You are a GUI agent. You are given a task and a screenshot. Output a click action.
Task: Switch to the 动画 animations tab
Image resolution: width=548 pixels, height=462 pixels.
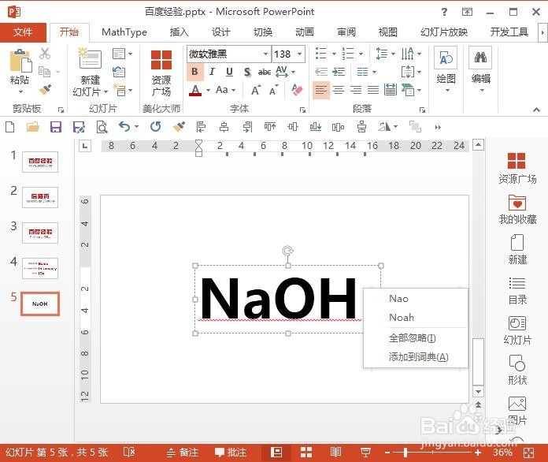point(305,32)
